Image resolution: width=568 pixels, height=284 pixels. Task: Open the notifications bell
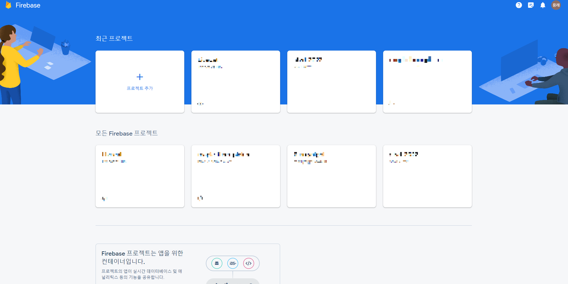(x=543, y=5)
